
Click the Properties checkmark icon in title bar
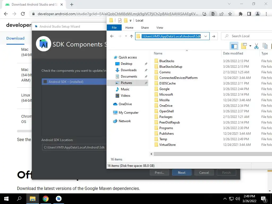point(120,20)
